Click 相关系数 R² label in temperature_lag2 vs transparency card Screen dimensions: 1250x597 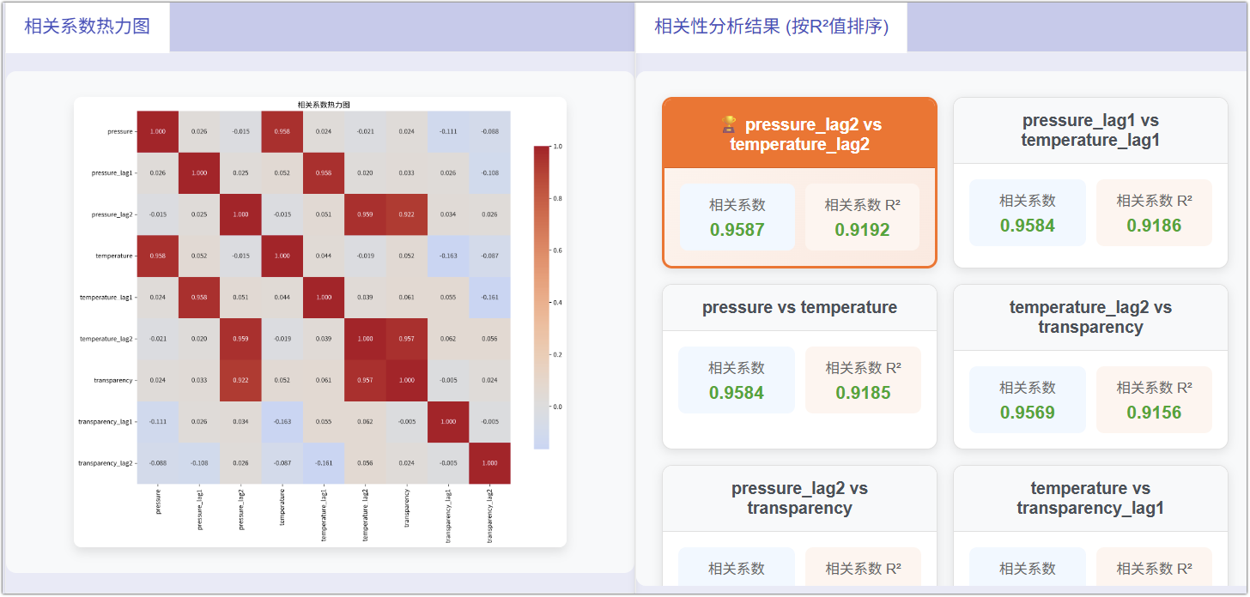tap(1154, 388)
